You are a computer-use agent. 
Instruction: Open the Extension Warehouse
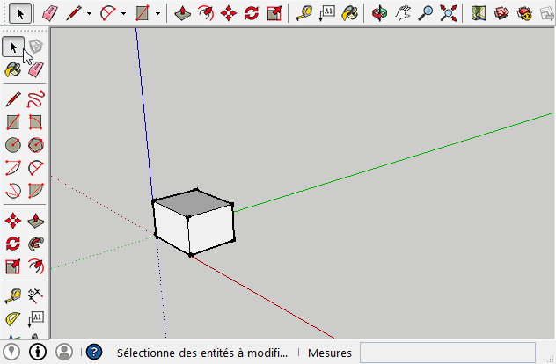pos(524,13)
